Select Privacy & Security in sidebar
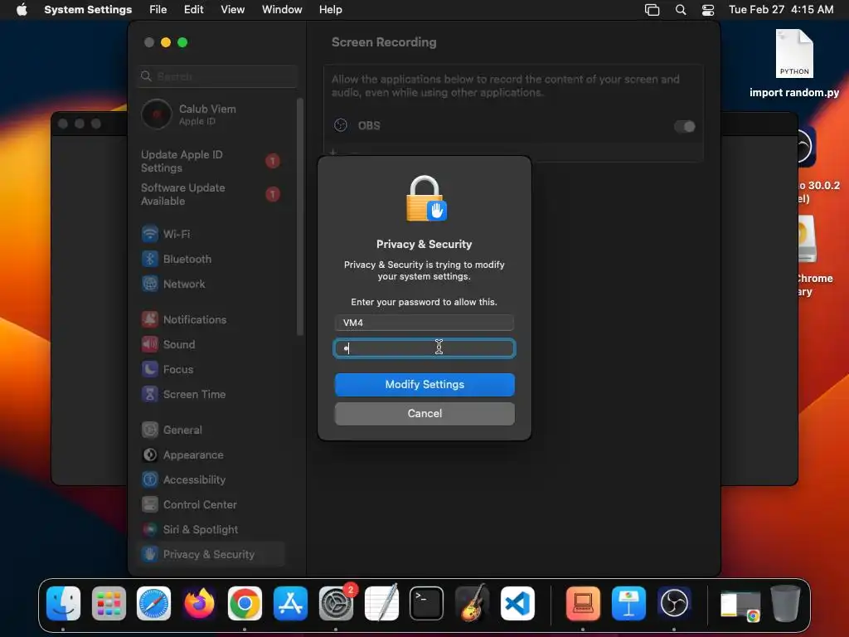The image size is (849, 637). pos(211,555)
